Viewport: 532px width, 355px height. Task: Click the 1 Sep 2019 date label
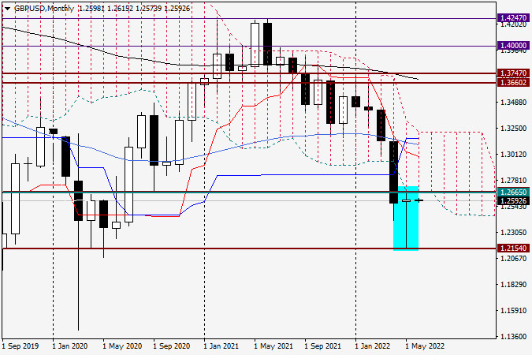tap(20, 346)
